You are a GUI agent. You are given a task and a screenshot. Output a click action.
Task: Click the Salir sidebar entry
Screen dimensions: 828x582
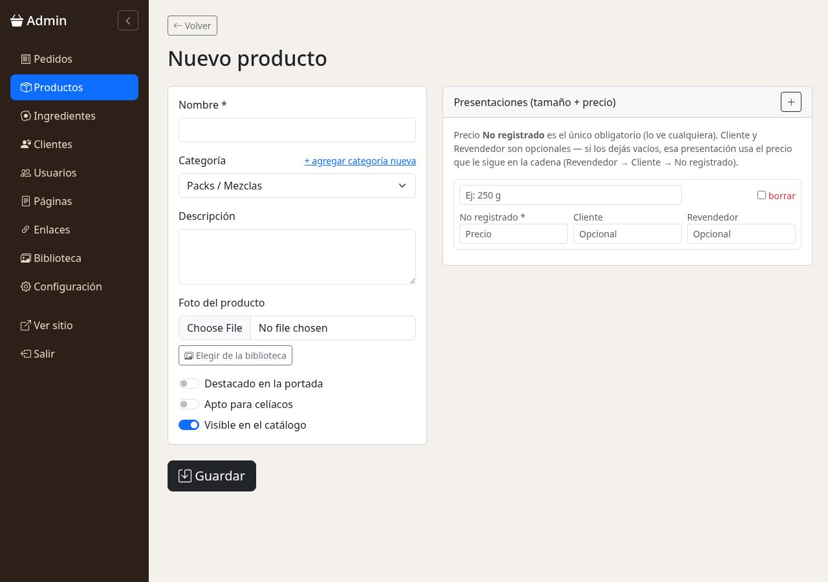[x=74, y=354]
